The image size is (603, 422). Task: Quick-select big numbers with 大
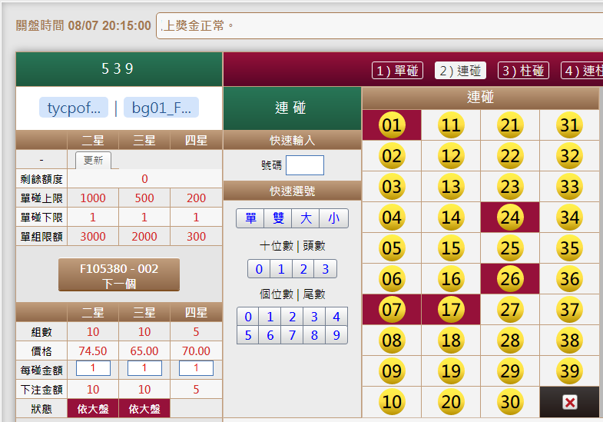(306, 218)
